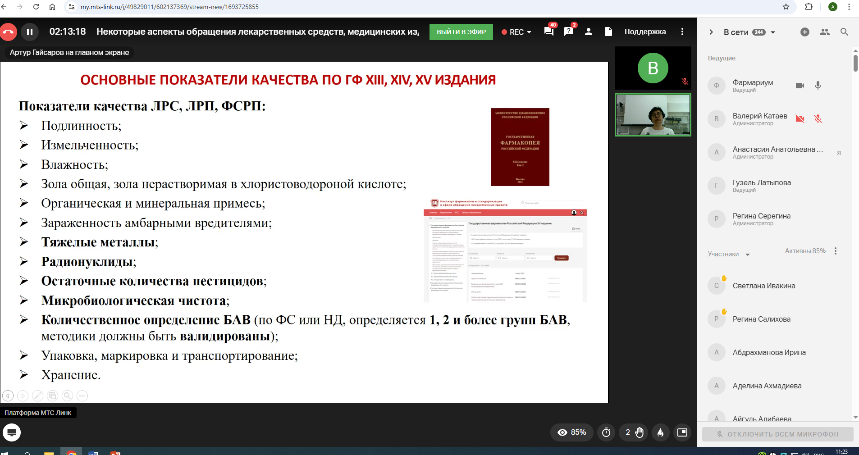Click 'ВЫЙТИ В ЭФИР' button
859x455 pixels.
[461, 32]
